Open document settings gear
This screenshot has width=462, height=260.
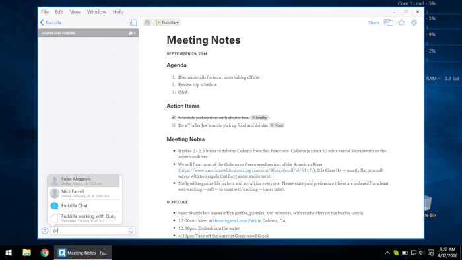tap(414, 22)
